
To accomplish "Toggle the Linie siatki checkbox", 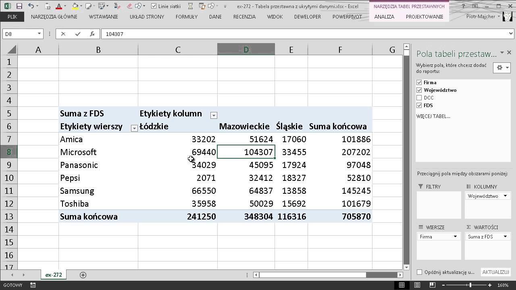I will coord(154,6).
